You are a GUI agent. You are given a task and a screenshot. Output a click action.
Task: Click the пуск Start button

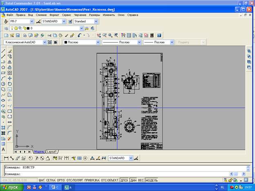coord(11,187)
